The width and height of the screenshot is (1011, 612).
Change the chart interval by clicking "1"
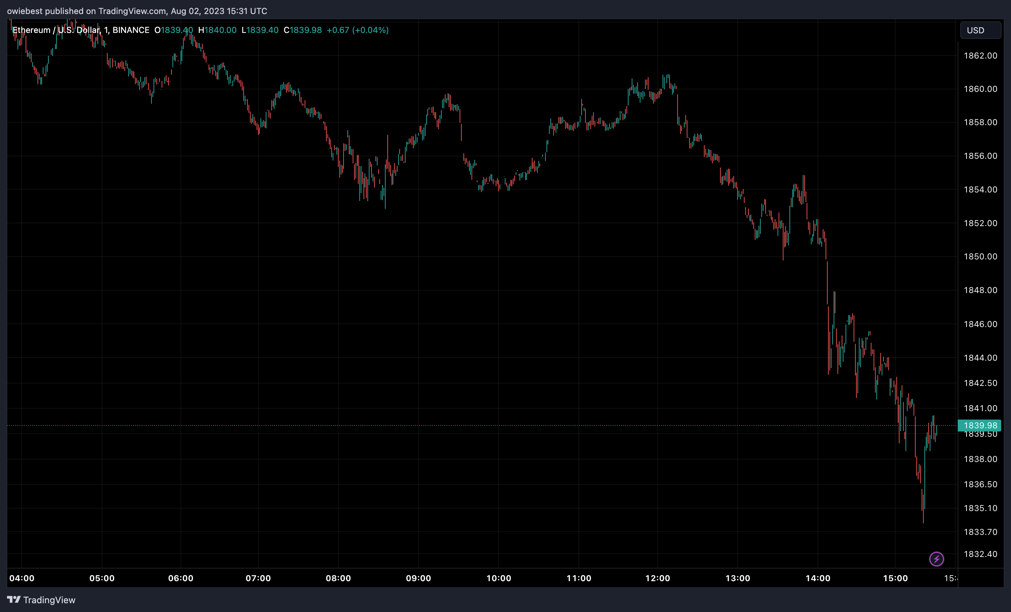click(106, 30)
